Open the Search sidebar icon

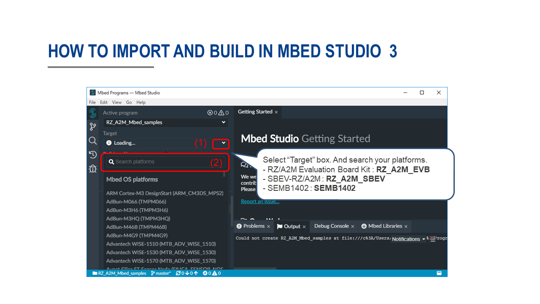(93, 141)
